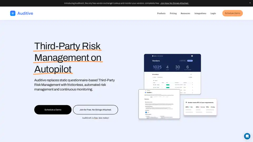Click the 1025 total vendors count
Viewport: 253px width, 142px height.
point(157,67)
